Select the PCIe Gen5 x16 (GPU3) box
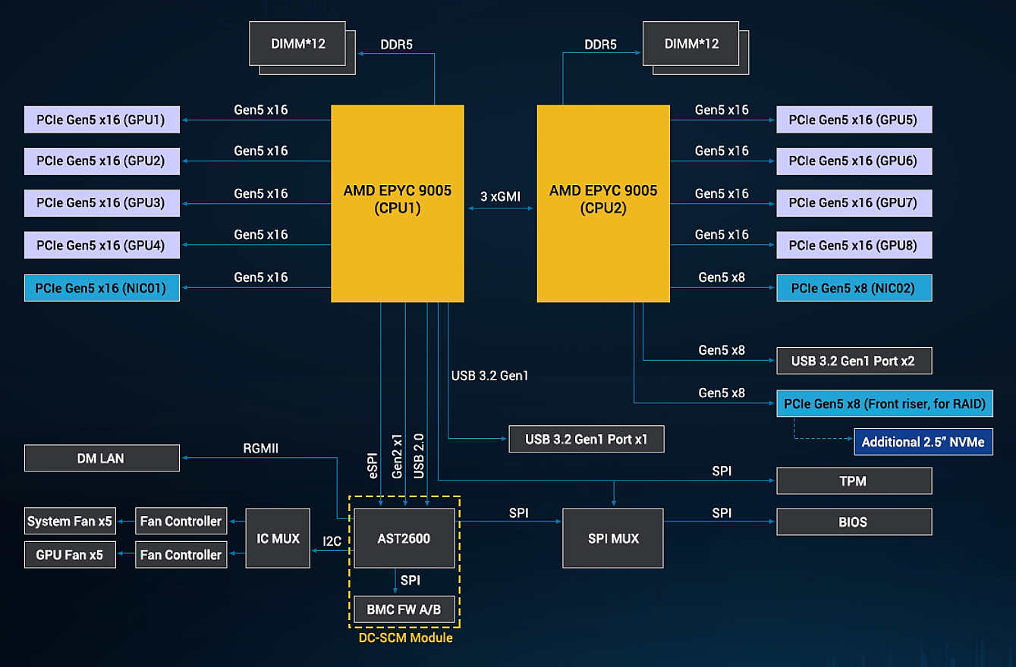 tap(102, 203)
